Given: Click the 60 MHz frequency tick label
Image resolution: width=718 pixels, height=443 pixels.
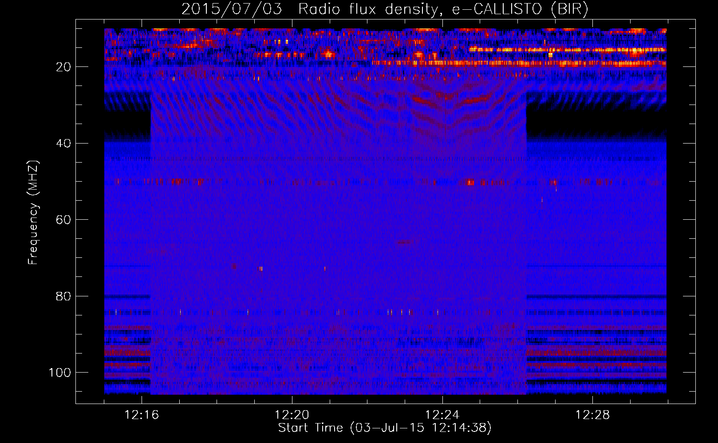Looking at the screenshot, I should click(x=63, y=220).
